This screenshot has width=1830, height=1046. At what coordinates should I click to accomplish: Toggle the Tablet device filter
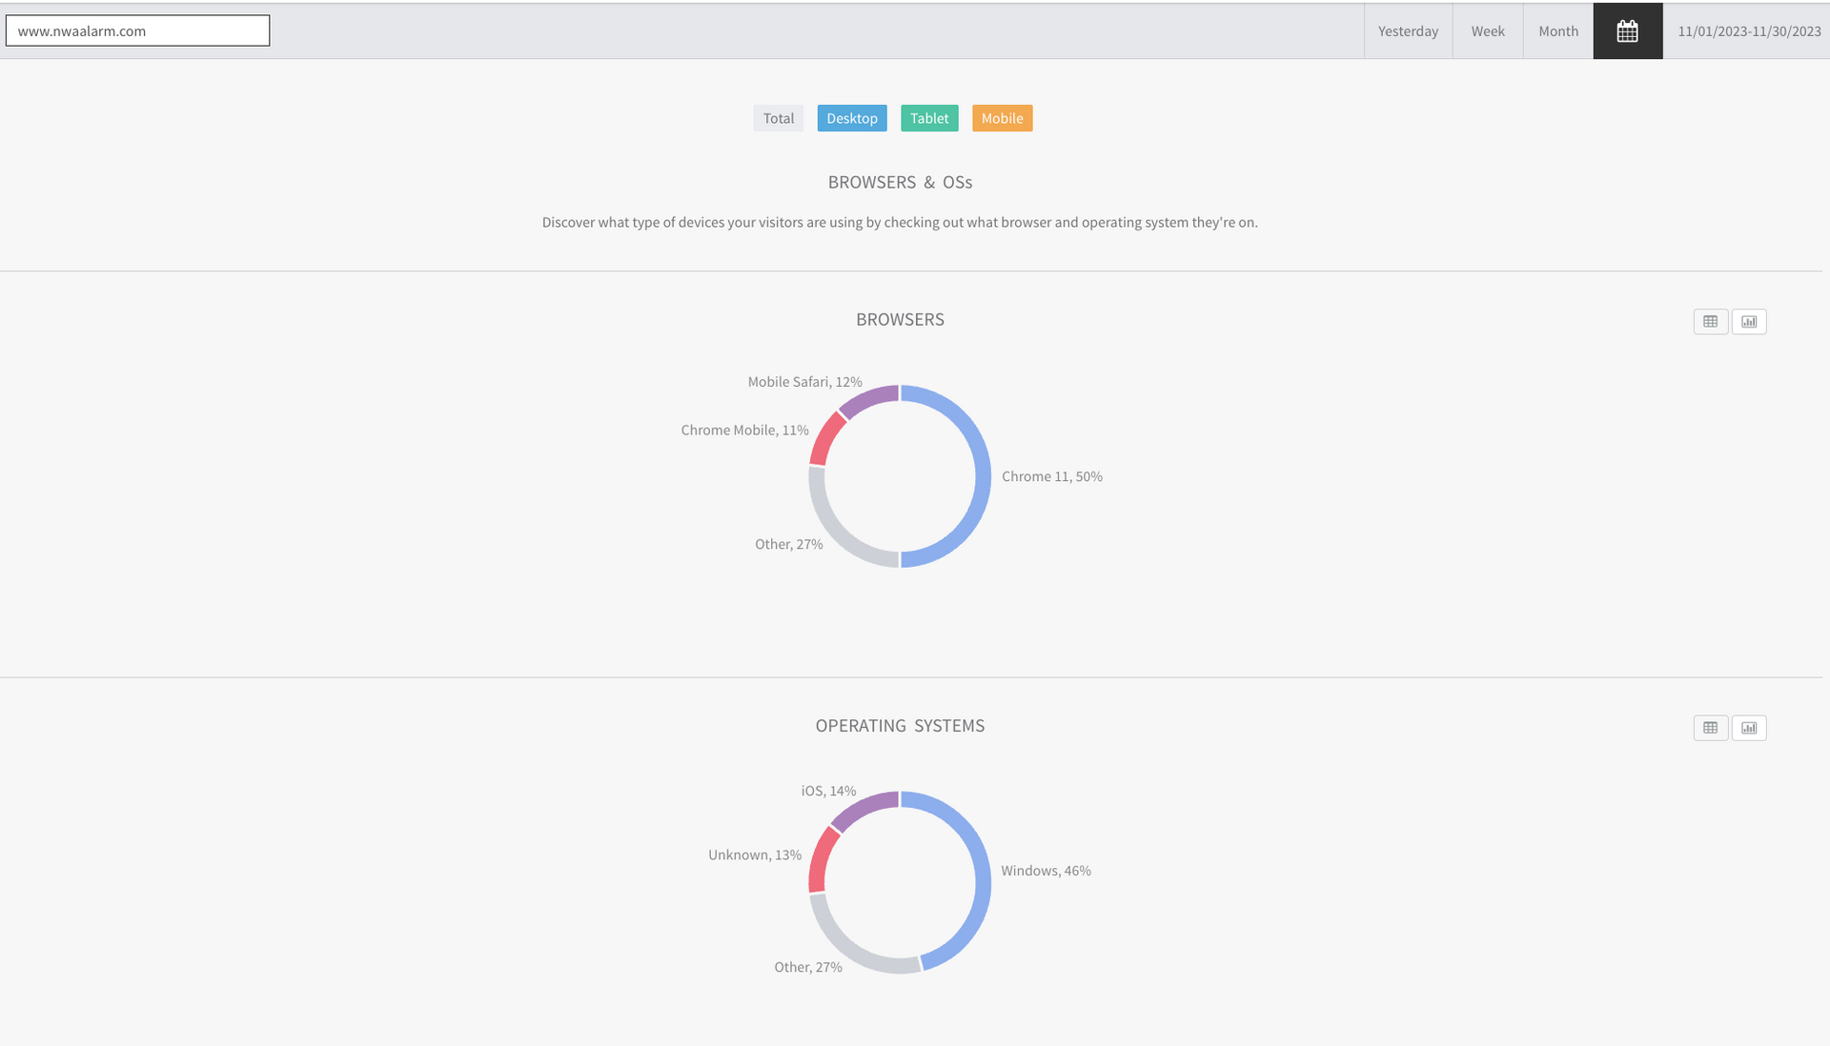tap(928, 118)
